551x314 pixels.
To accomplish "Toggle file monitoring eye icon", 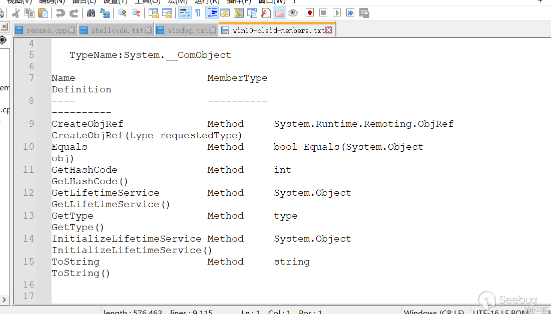I will coord(293,13).
